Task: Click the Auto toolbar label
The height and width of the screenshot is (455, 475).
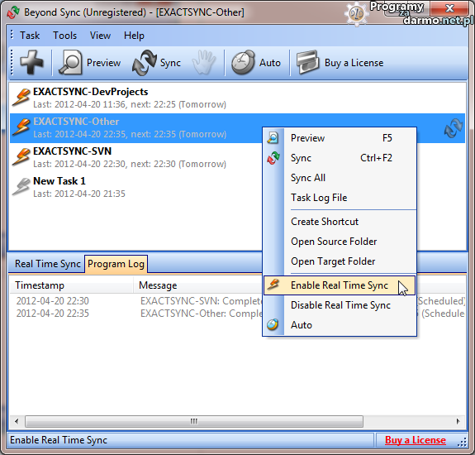Action: click(x=270, y=63)
